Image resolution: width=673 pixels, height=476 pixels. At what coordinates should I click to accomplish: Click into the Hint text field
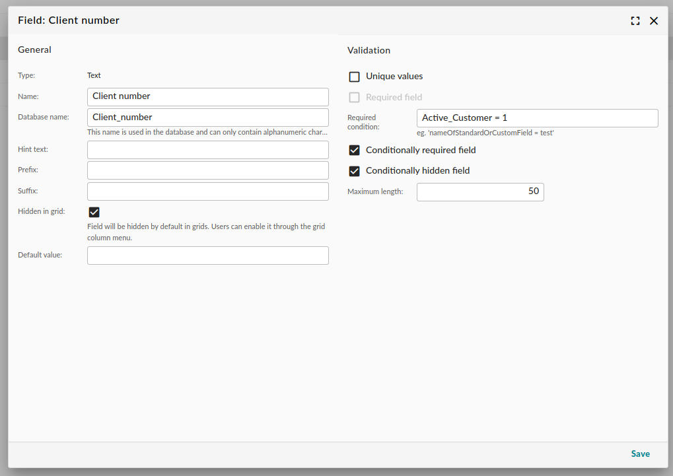208,150
